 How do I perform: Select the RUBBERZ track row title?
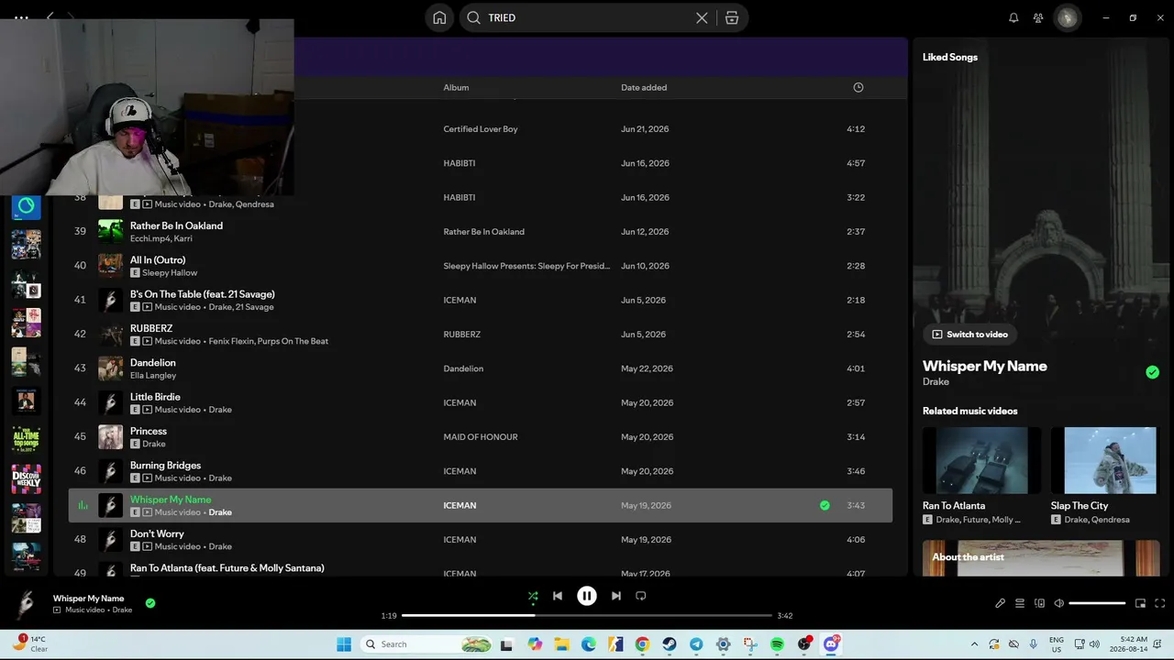tap(151, 328)
